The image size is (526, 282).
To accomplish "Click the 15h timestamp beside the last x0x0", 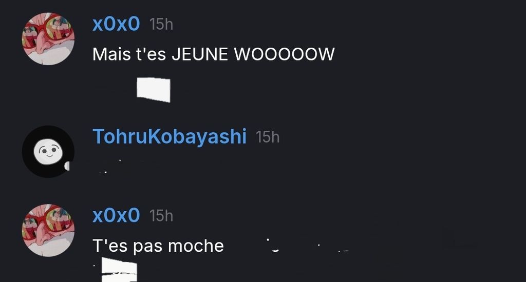I will [161, 216].
